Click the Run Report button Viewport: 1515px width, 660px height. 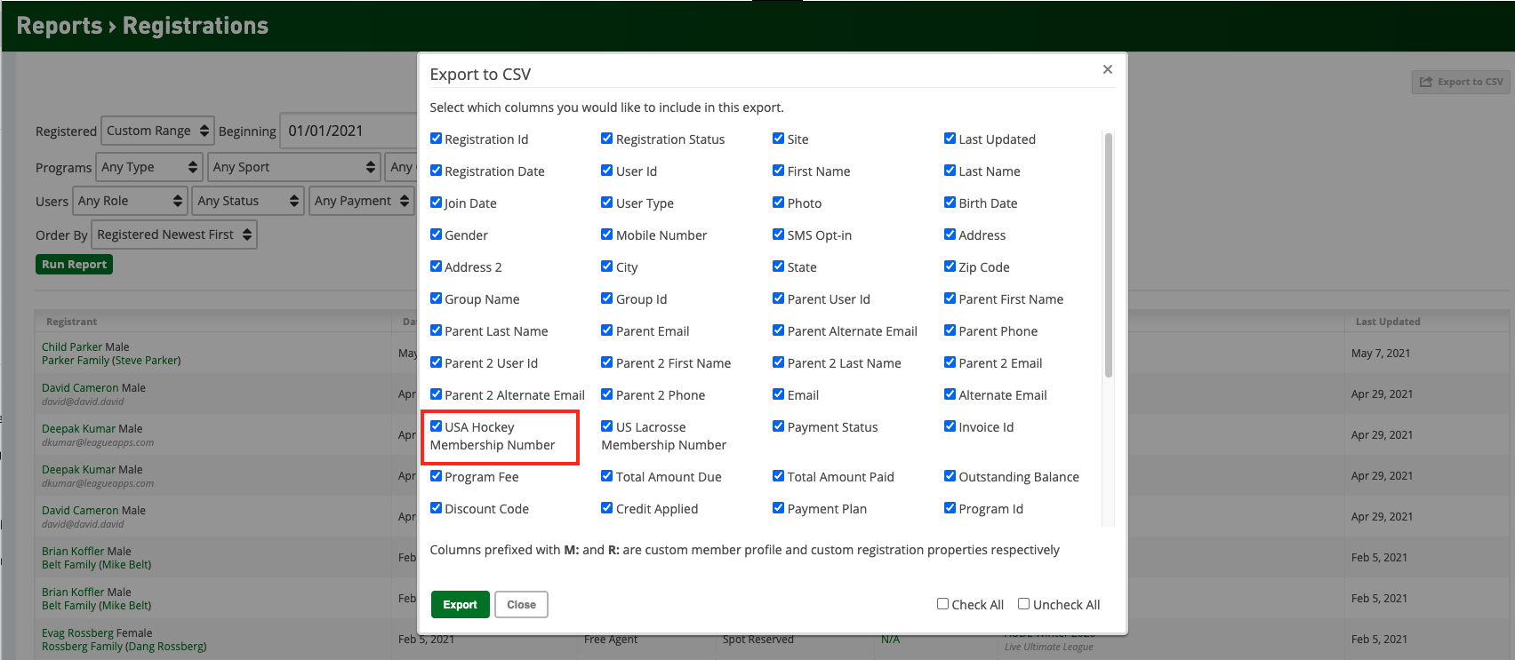74,264
